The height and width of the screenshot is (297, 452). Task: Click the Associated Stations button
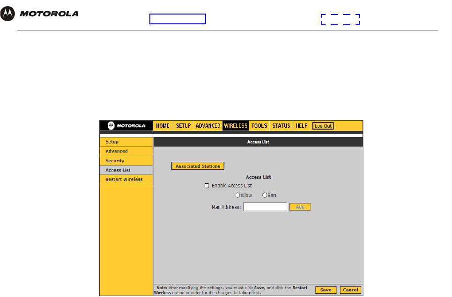(x=198, y=166)
